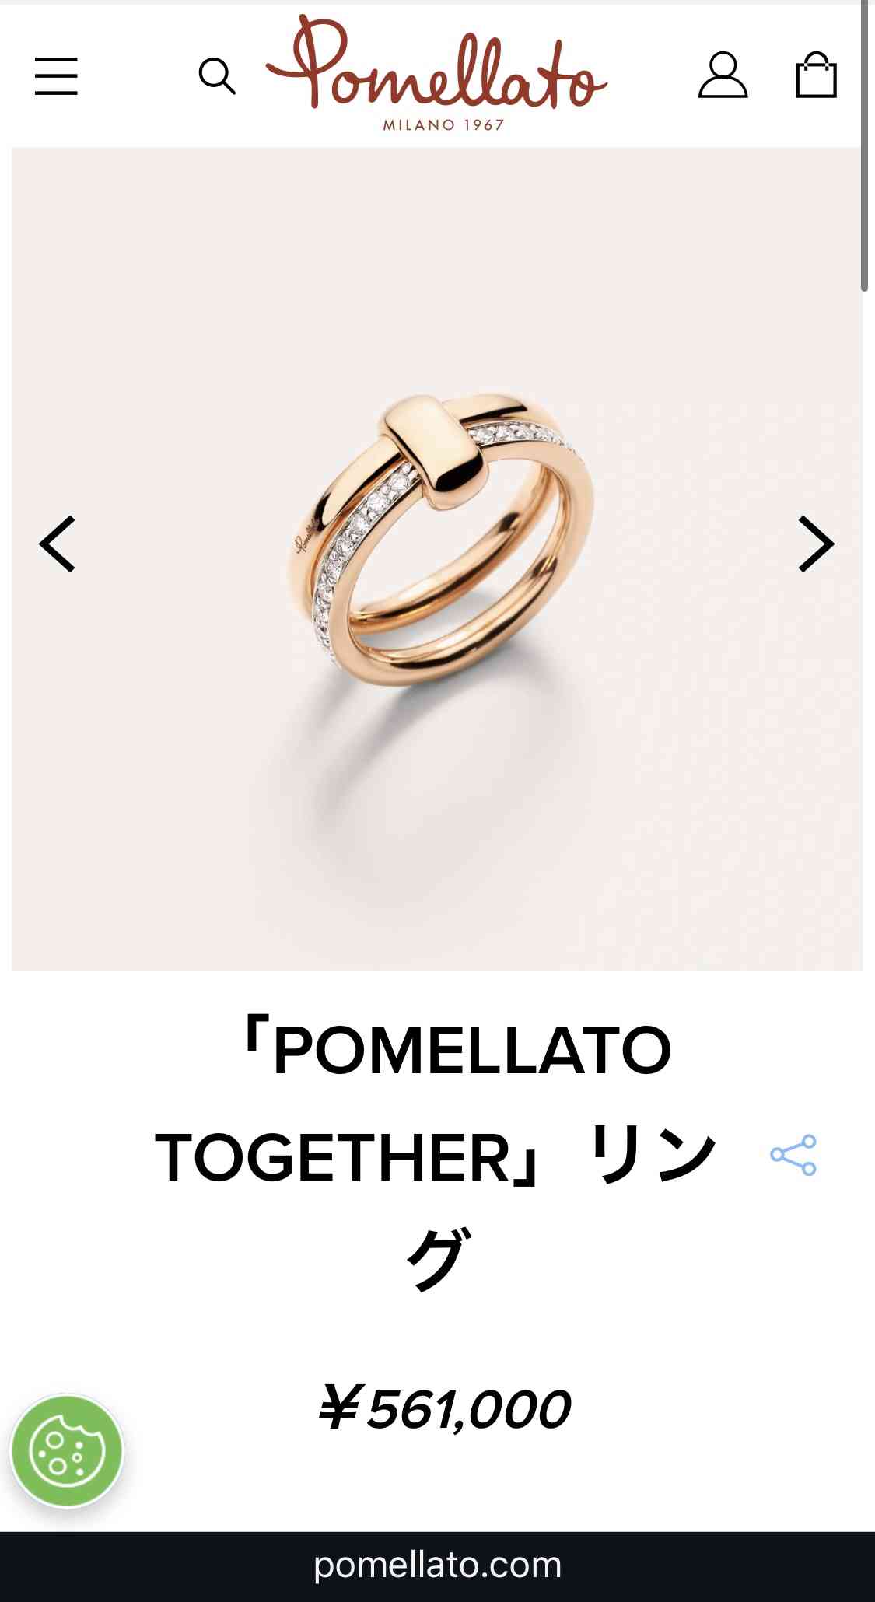This screenshot has width=875, height=1602.
Task: Share this ring via share icon
Action: point(793,1155)
